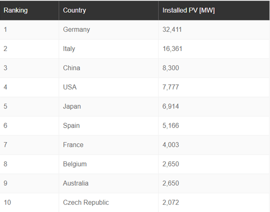Viewport: 270px width, 212px height.
Task: Select the Italy country cell
Action: 108,49
